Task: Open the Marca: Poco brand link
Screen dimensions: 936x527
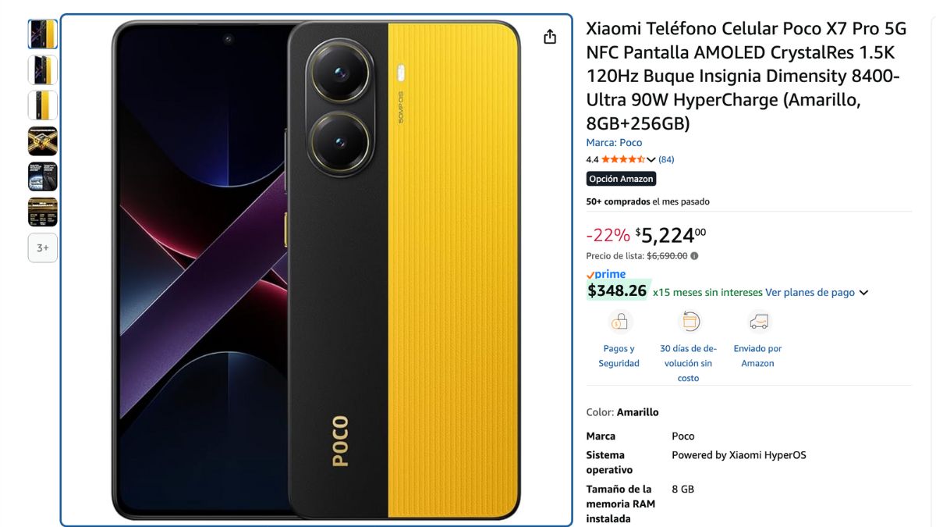Action: tap(615, 143)
